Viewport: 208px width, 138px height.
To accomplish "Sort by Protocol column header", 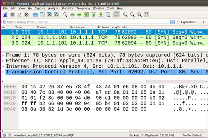I will click(104, 27).
